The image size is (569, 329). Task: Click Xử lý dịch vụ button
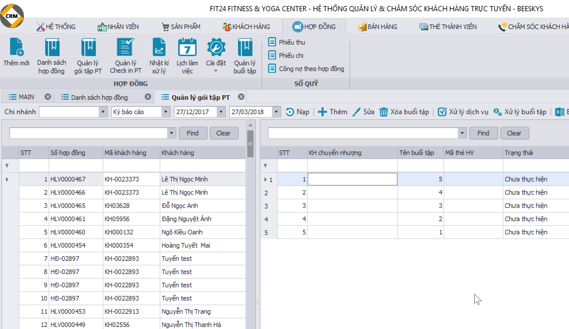pos(463,112)
